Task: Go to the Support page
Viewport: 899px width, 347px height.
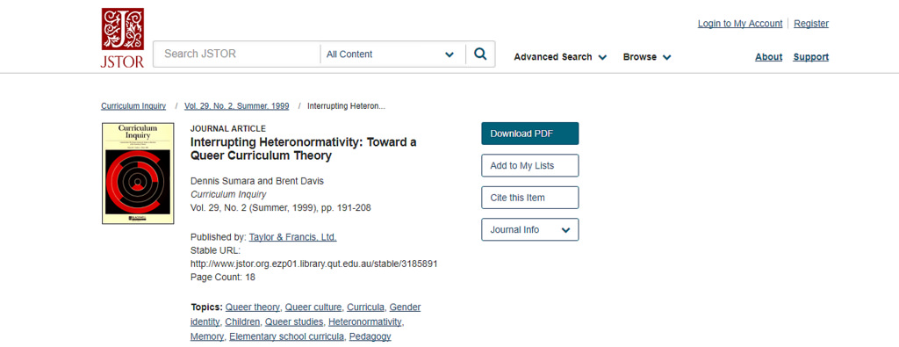Action: pyautogui.click(x=810, y=57)
